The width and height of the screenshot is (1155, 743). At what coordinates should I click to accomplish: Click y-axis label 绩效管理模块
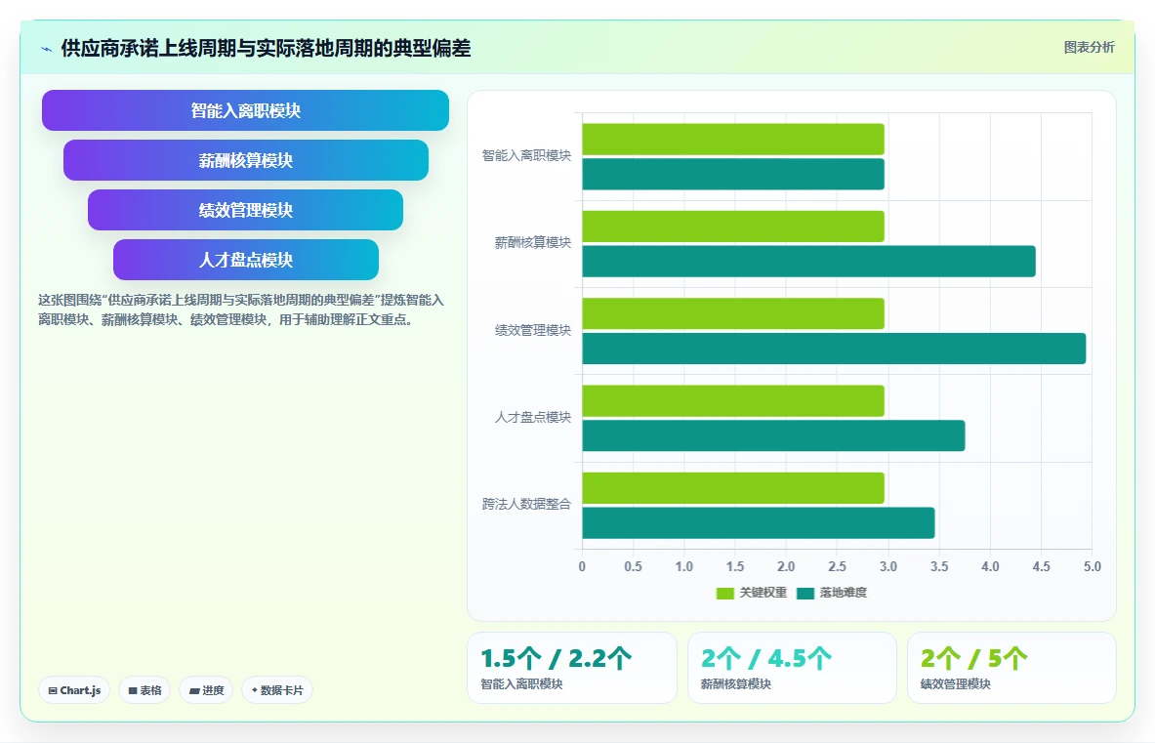[x=532, y=330]
